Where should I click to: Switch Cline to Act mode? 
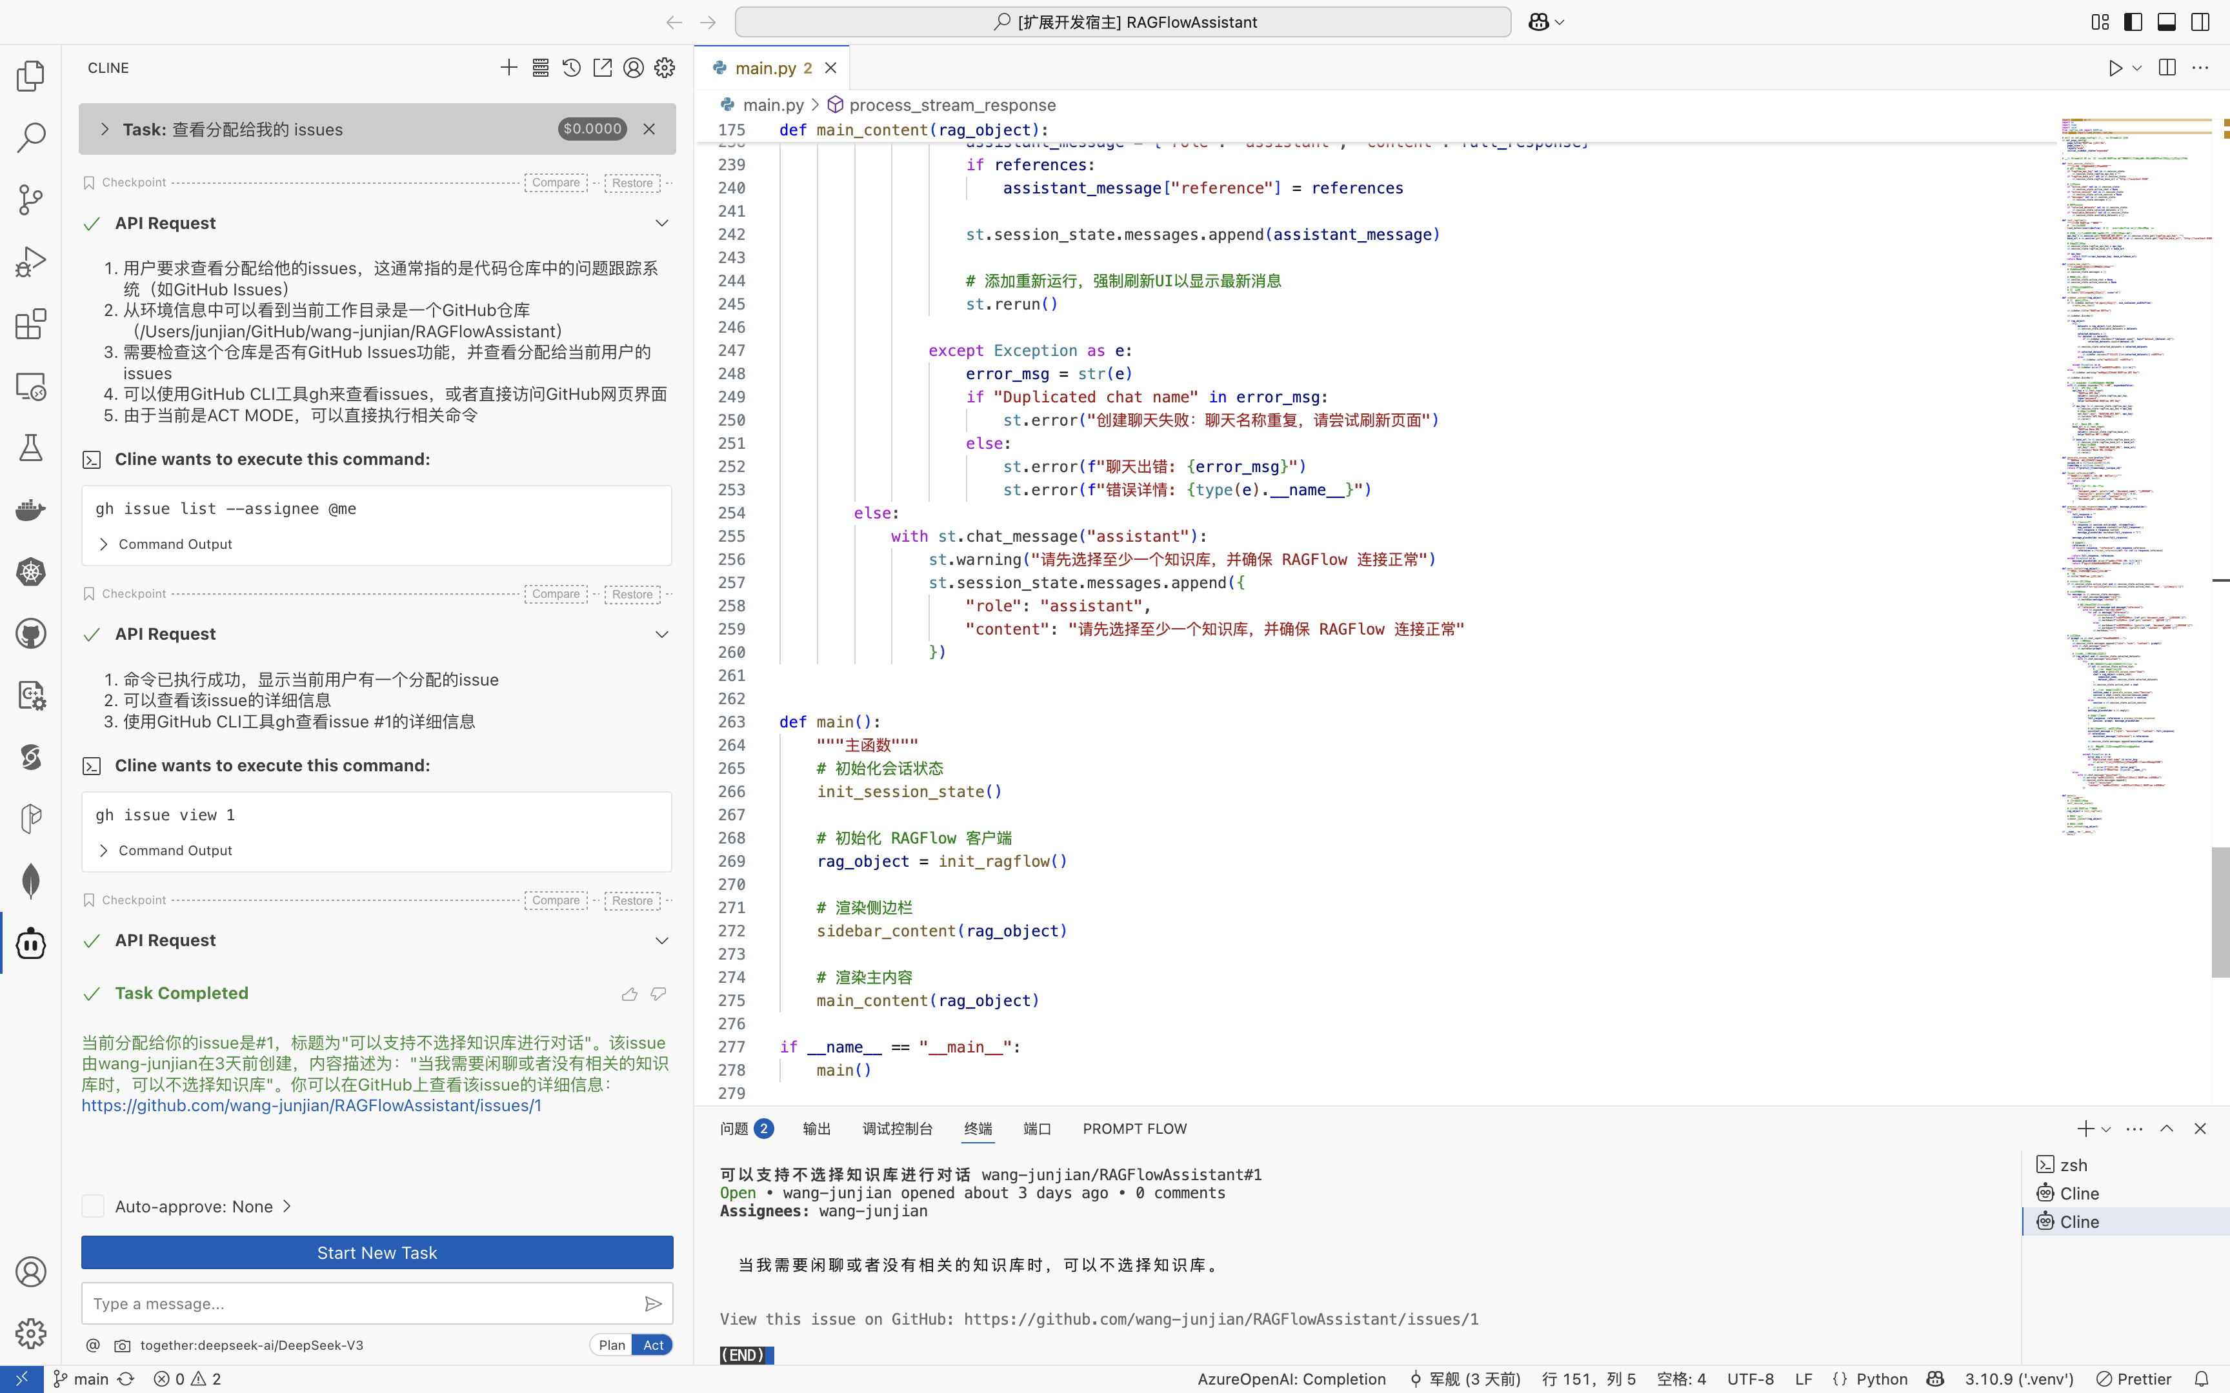(654, 1345)
